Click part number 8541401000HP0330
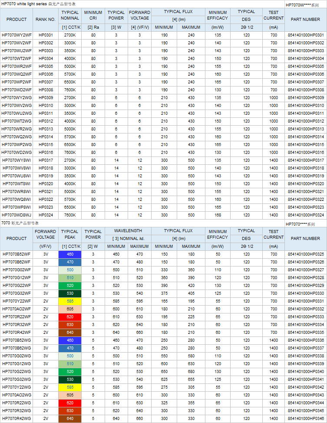This screenshot has width=327, height=423. click(306, 293)
